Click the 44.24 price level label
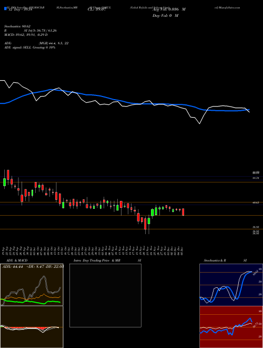 [x=256, y=178]
